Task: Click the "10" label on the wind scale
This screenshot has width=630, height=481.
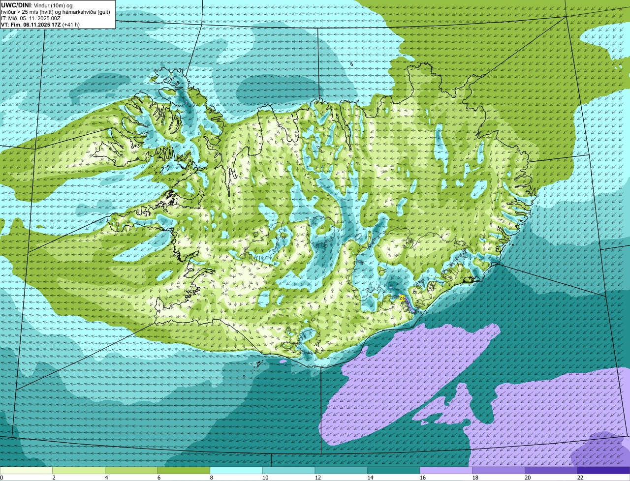Action: tap(265, 478)
